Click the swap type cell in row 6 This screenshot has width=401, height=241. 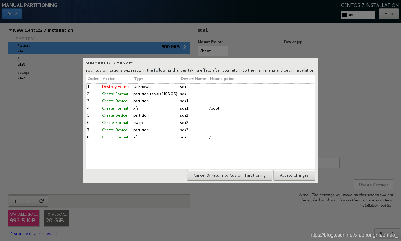138,123
